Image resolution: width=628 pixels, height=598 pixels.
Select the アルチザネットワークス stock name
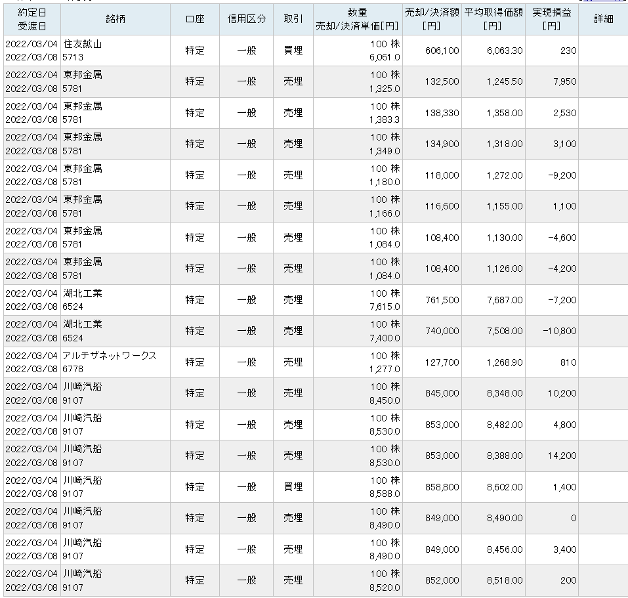tap(110, 356)
